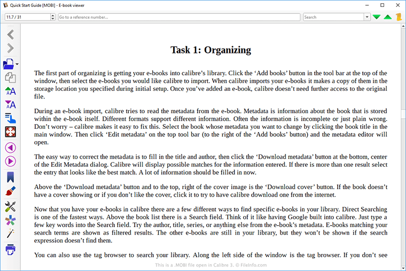Expand the open e-book dropdown arrow
This screenshot has width=406, height=271.
coord(18,65)
